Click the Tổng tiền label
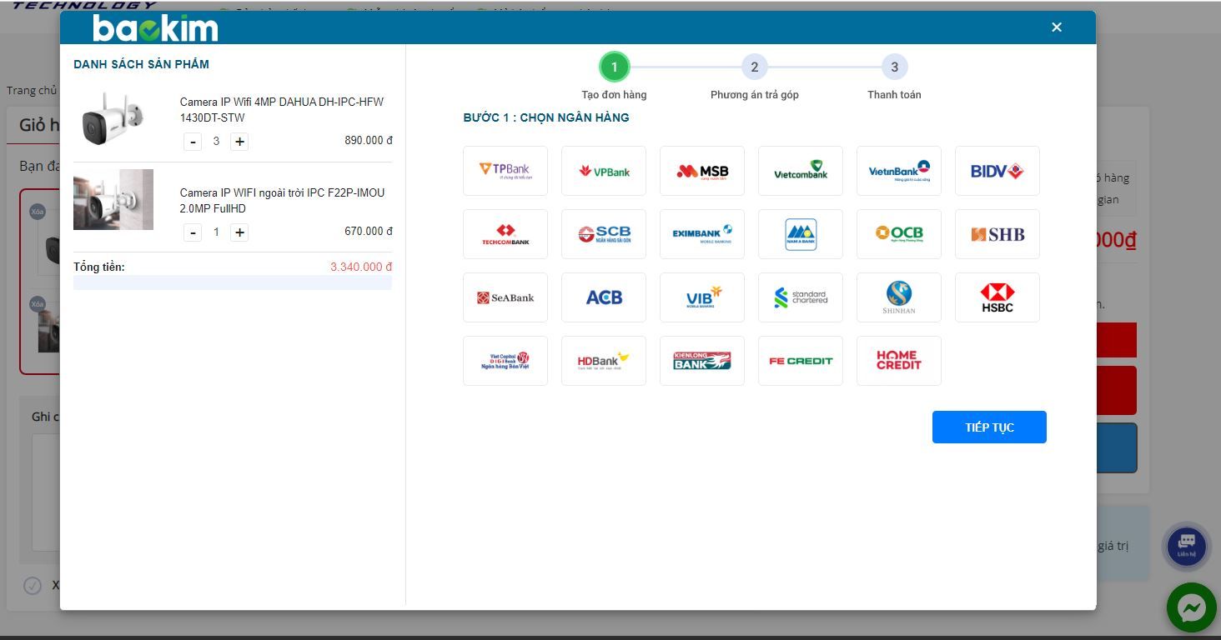The width and height of the screenshot is (1221, 640). coord(99,267)
